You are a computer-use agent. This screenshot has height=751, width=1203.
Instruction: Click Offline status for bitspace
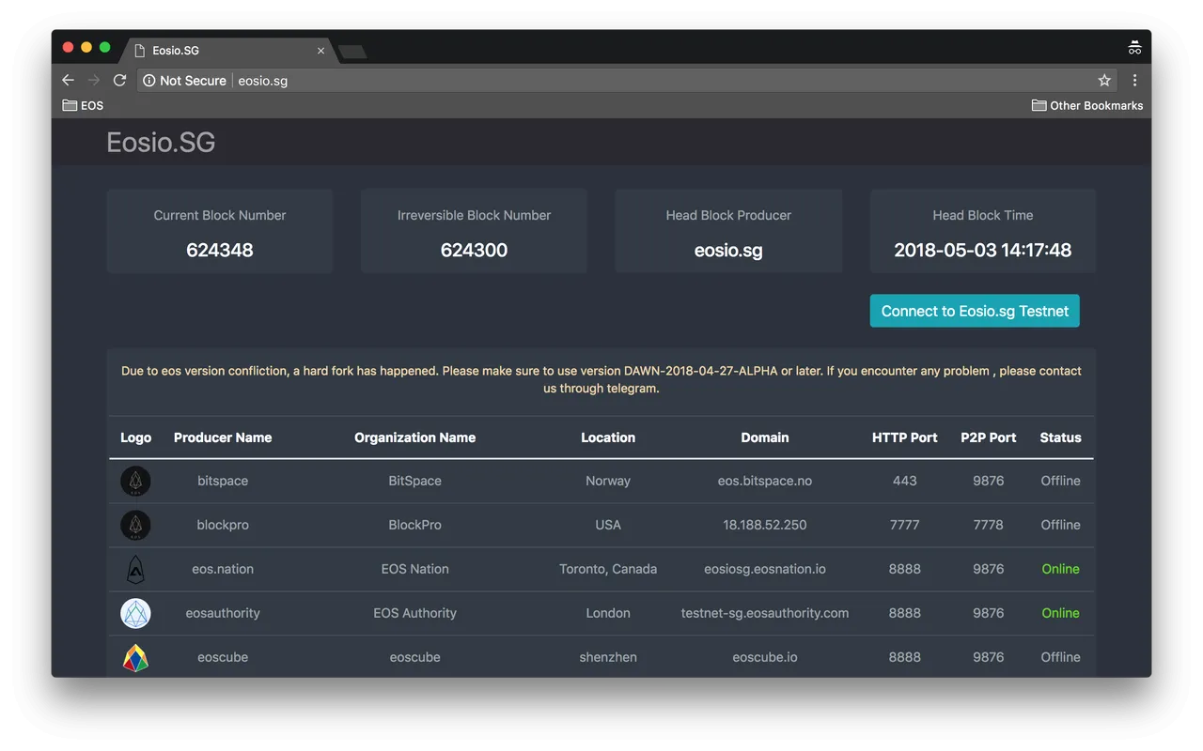[x=1060, y=481]
